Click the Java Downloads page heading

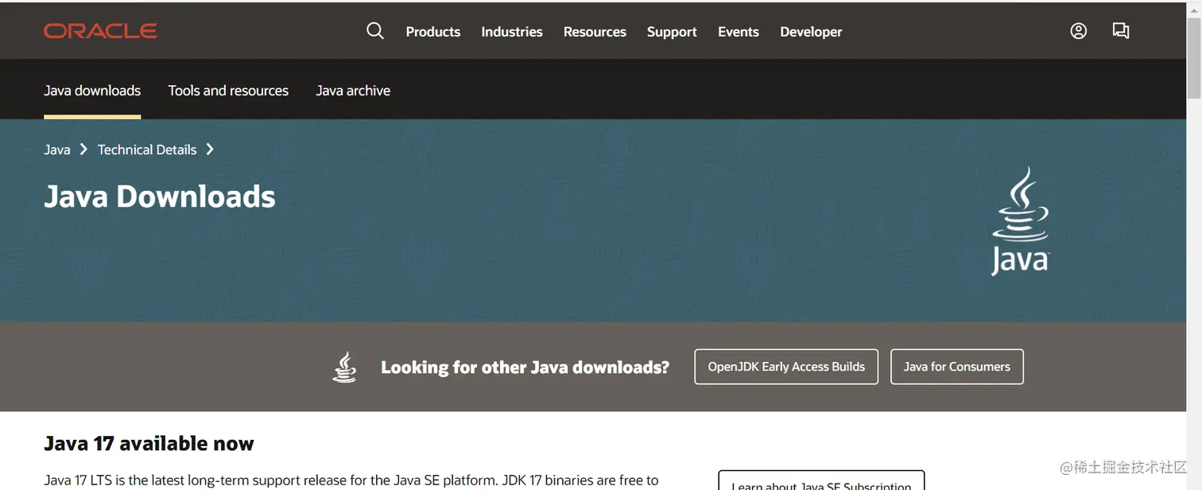click(160, 196)
